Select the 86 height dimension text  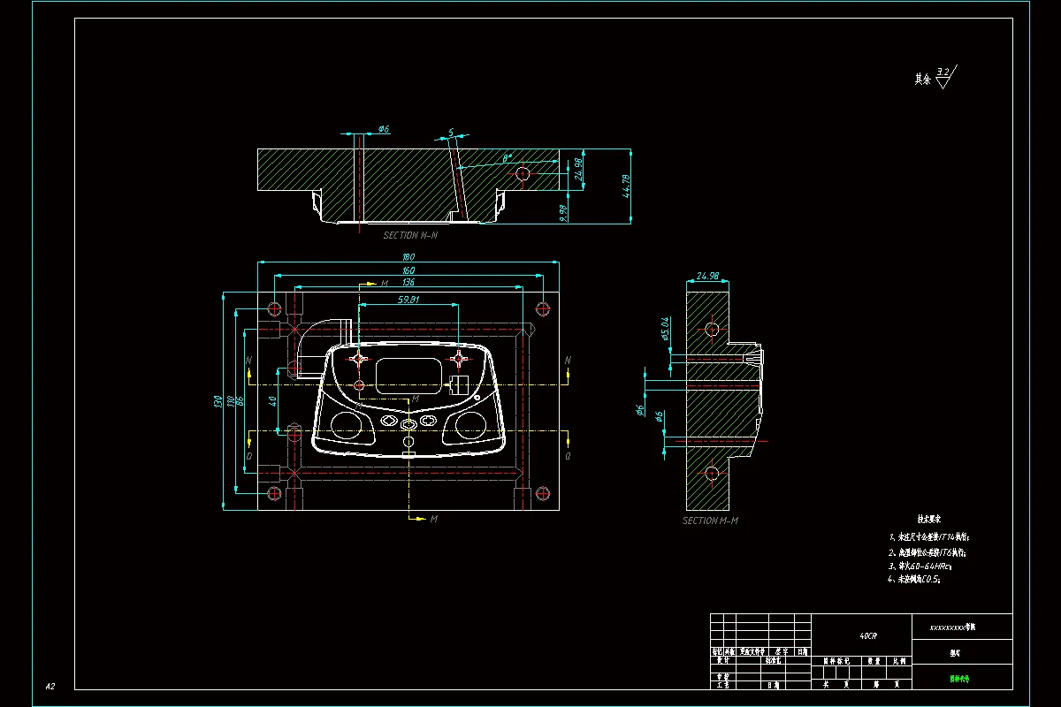tap(240, 400)
